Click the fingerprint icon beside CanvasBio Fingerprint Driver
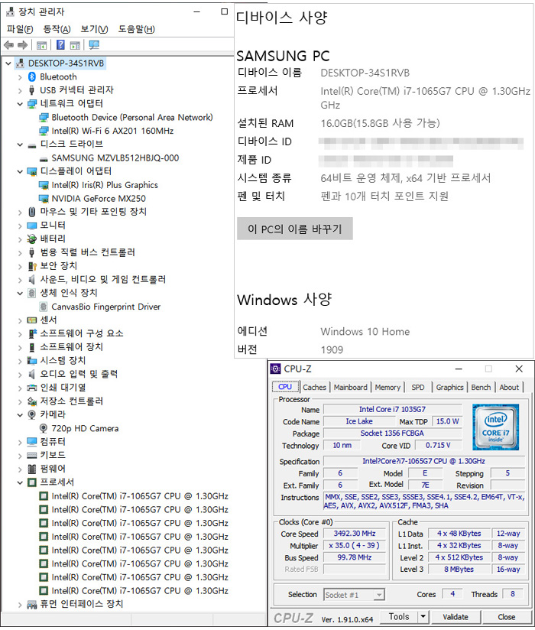 click(44, 307)
